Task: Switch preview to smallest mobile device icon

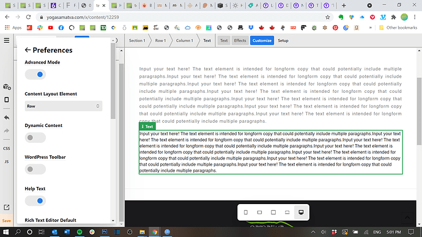Action: click(246, 213)
